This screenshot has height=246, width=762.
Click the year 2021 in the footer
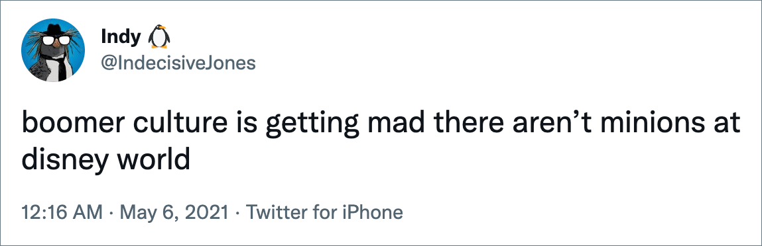click(x=212, y=212)
